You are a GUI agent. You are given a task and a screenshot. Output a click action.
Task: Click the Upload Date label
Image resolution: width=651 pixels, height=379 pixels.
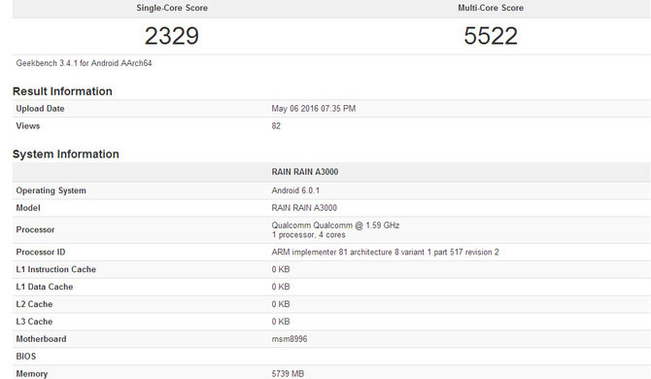click(x=40, y=109)
